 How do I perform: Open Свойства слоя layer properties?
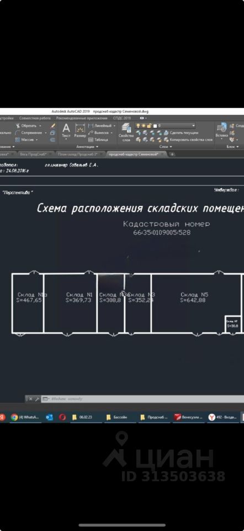pos(126,132)
